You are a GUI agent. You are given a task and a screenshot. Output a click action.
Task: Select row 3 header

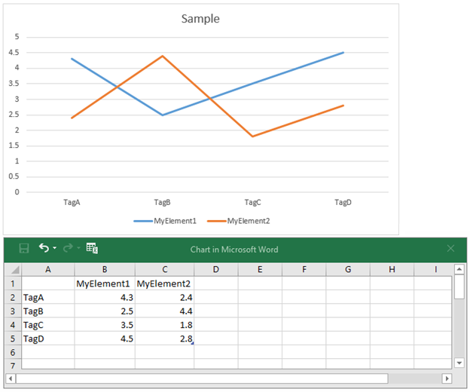pyautogui.click(x=13, y=311)
